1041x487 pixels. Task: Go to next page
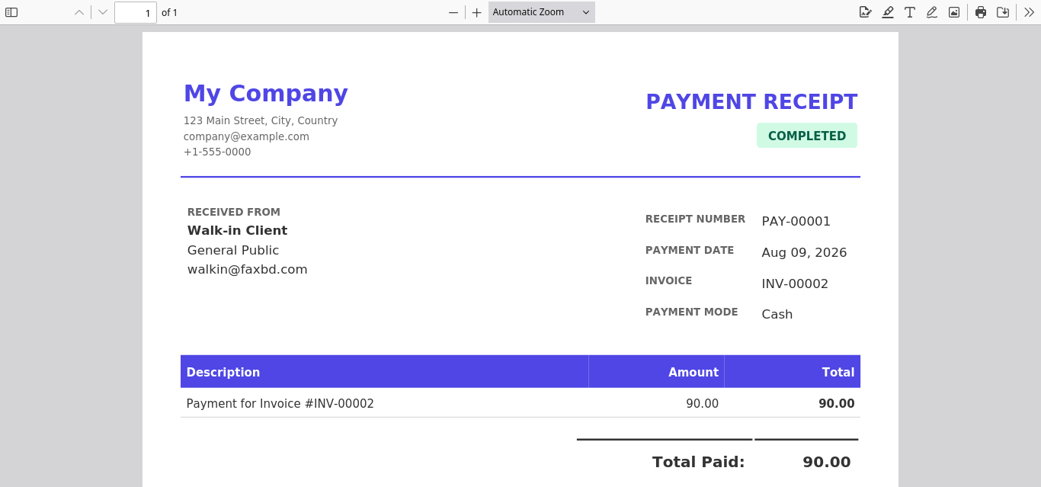coord(103,12)
